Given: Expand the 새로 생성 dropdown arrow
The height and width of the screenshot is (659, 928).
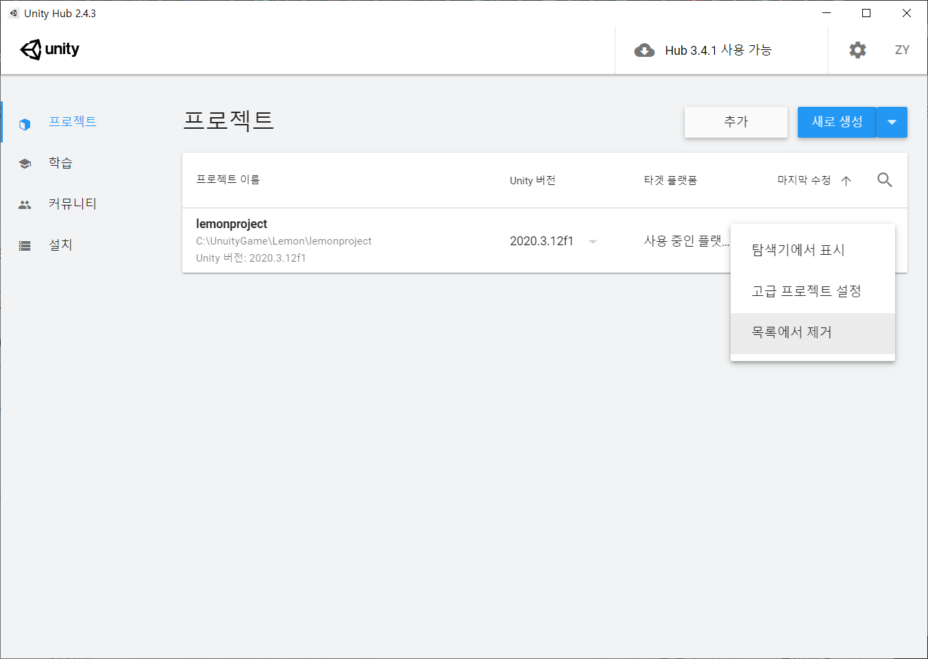Looking at the screenshot, I should point(892,122).
